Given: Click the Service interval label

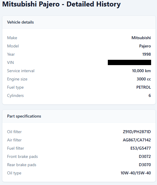Looking at the screenshot, I should pos(21,71).
